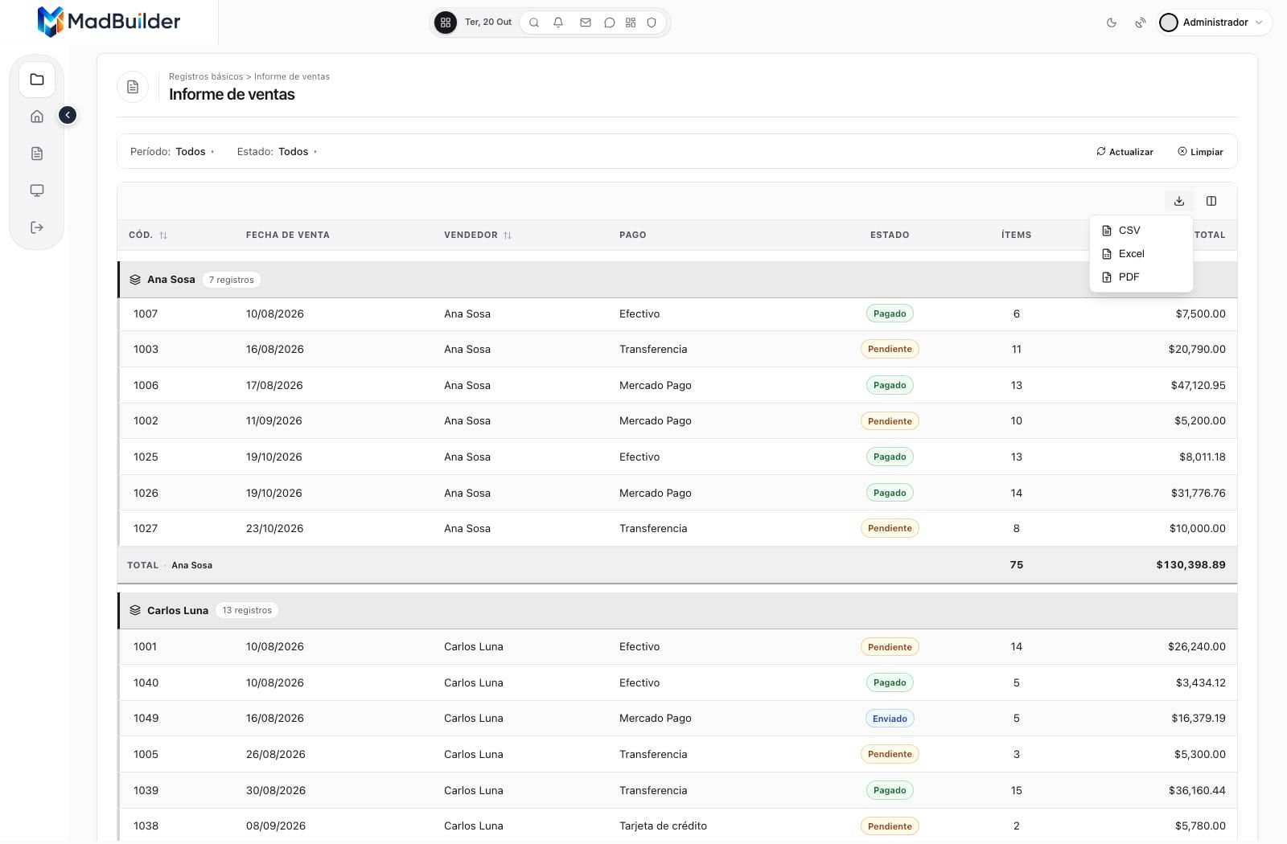Open the folder icon in the sidebar
1287x844 pixels.
tap(37, 80)
